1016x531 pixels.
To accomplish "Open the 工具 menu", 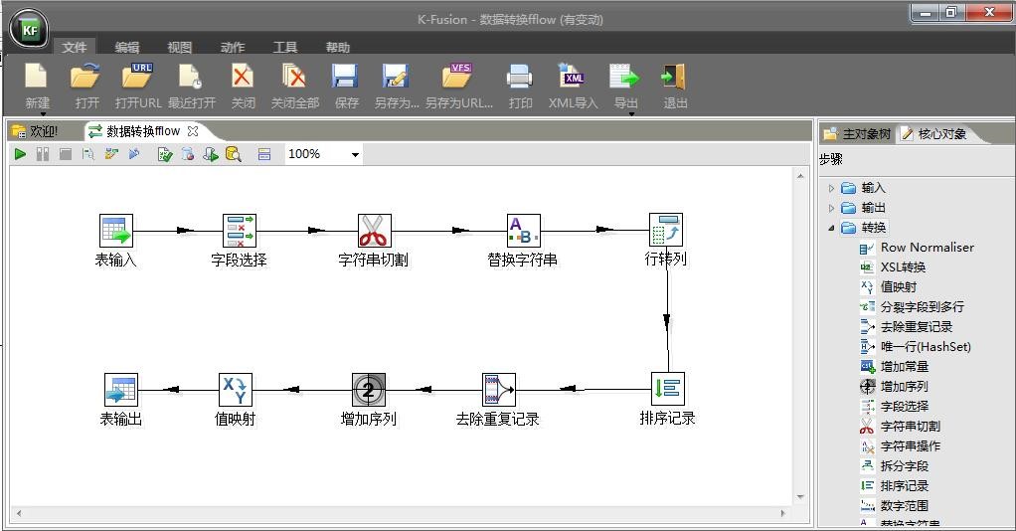I will pyautogui.click(x=285, y=48).
